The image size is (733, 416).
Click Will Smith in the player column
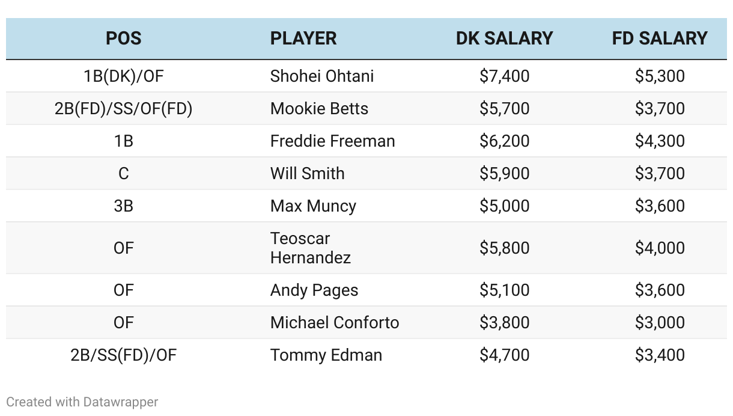pos(307,174)
